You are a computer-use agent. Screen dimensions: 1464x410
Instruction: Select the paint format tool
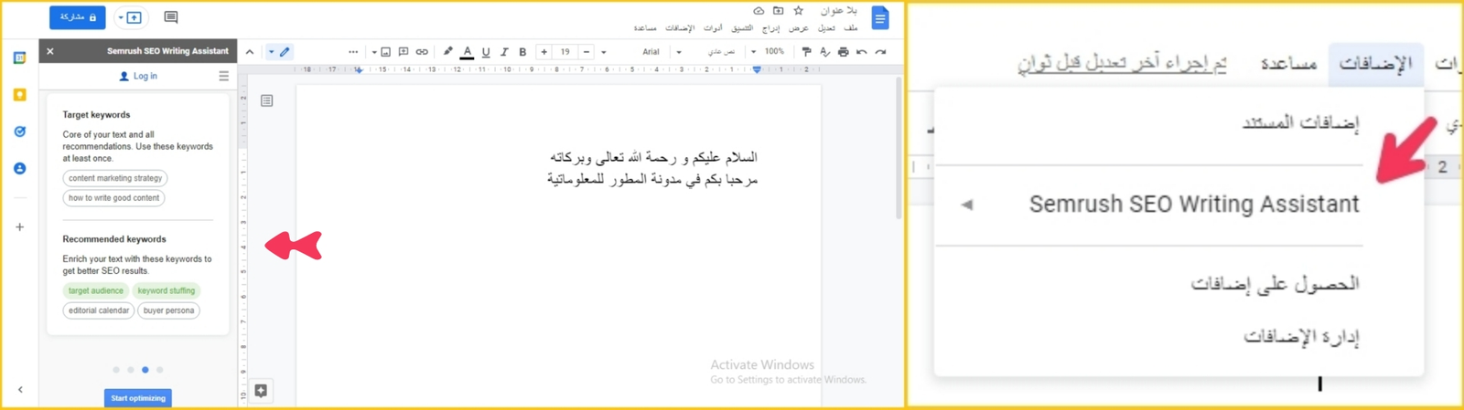pos(806,52)
